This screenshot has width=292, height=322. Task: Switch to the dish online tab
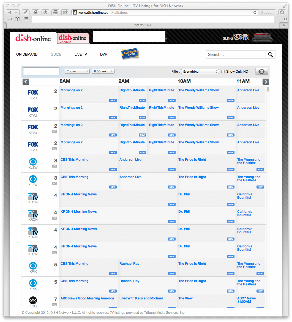(x=33, y=38)
